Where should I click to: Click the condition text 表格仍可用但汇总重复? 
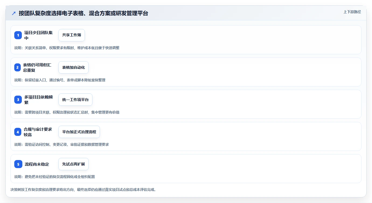[x=37, y=67]
